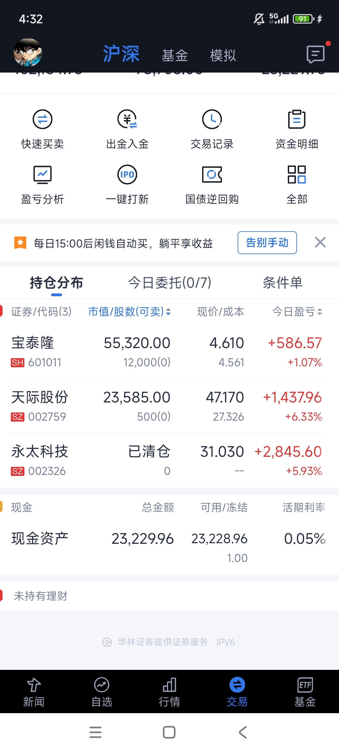Viewport: 339px width, 754px height.
Task: Switch to today's orders (今日委托) tab
Action: pos(169,283)
